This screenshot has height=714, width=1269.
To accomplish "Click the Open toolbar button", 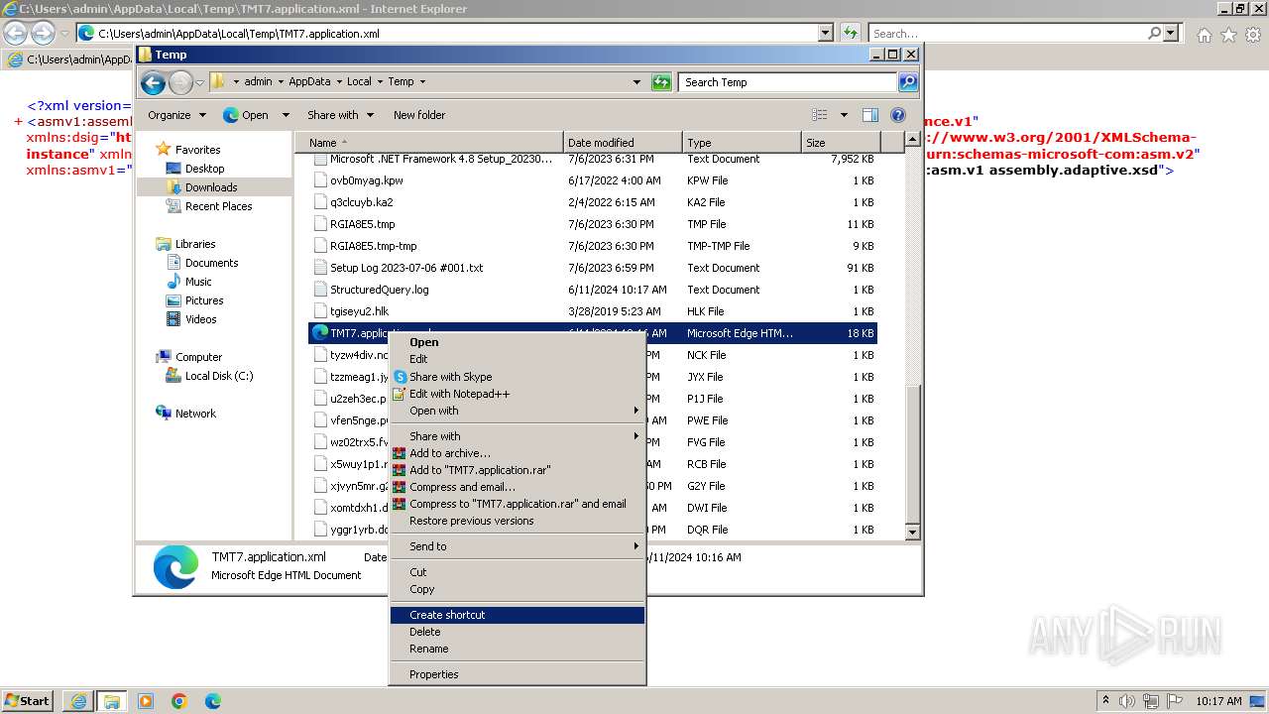I will pyautogui.click(x=246, y=115).
